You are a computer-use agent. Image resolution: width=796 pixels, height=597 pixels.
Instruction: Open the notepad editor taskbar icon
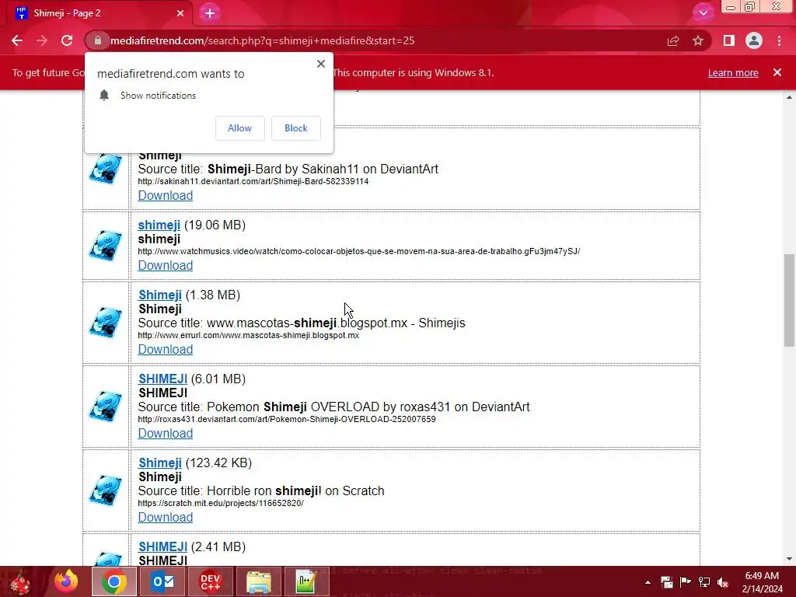306,581
